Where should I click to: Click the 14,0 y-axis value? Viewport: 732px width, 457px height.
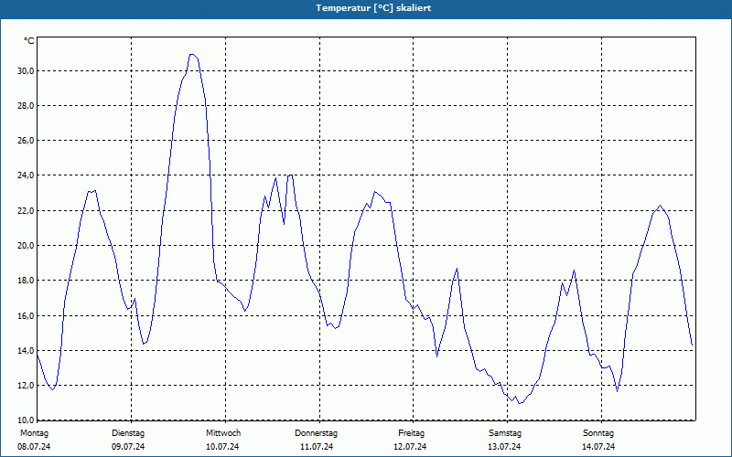[x=25, y=351]
